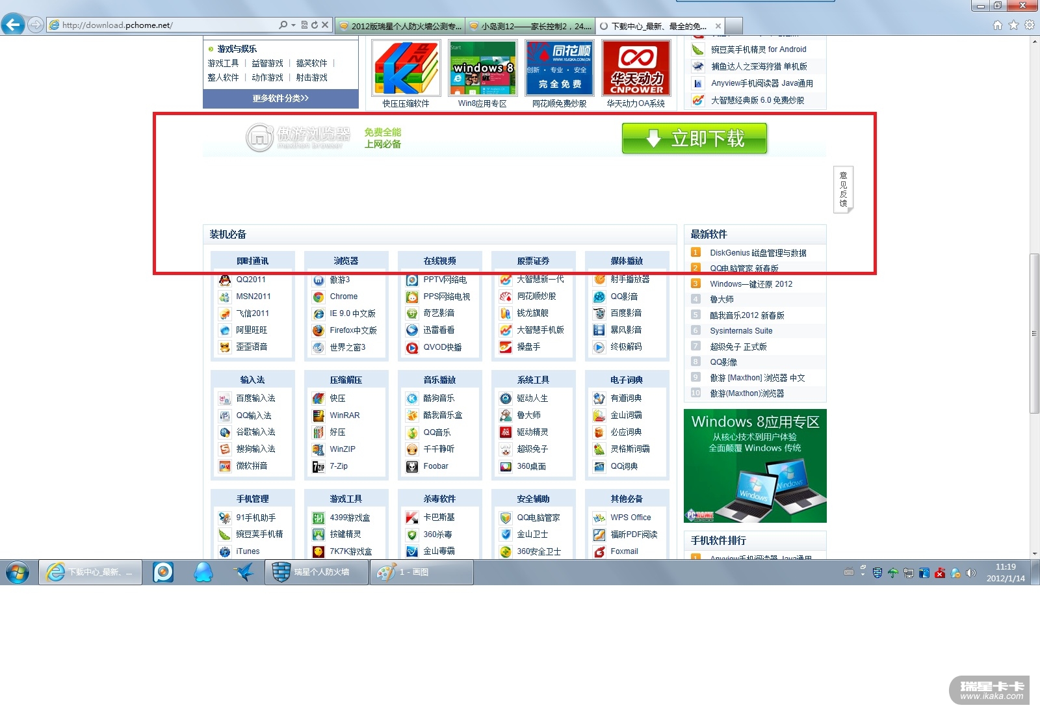
Task: Open the 360杀毒 link
Action: pyautogui.click(x=437, y=534)
